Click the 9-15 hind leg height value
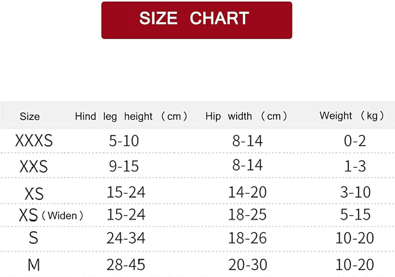 click(x=124, y=166)
